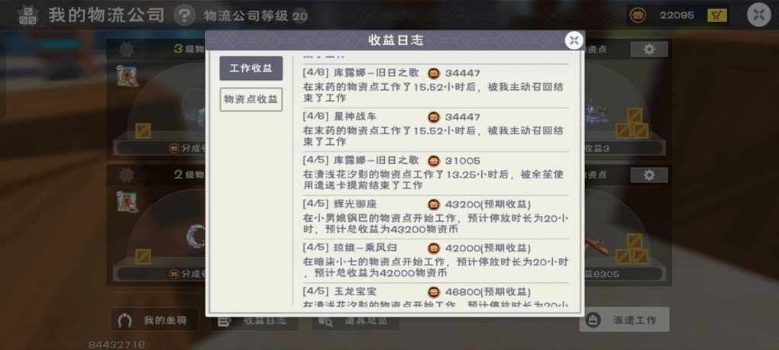779x350 pixels.
Task: Close the 收益日志 dialog
Action: 574,40
